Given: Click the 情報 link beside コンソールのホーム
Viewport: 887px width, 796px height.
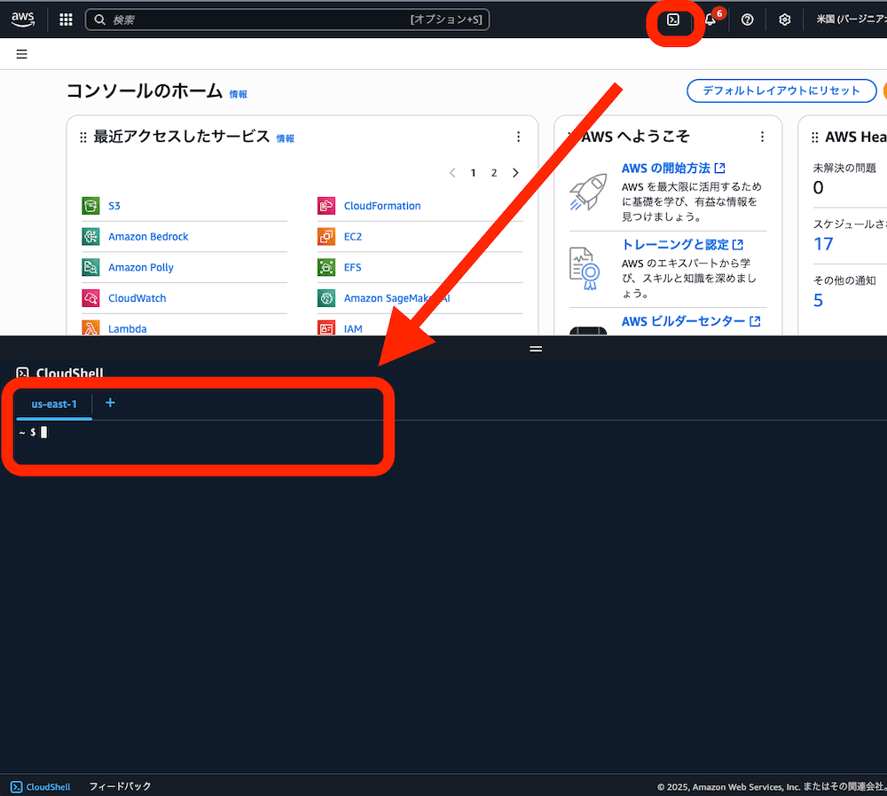Looking at the screenshot, I should (238, 94).
